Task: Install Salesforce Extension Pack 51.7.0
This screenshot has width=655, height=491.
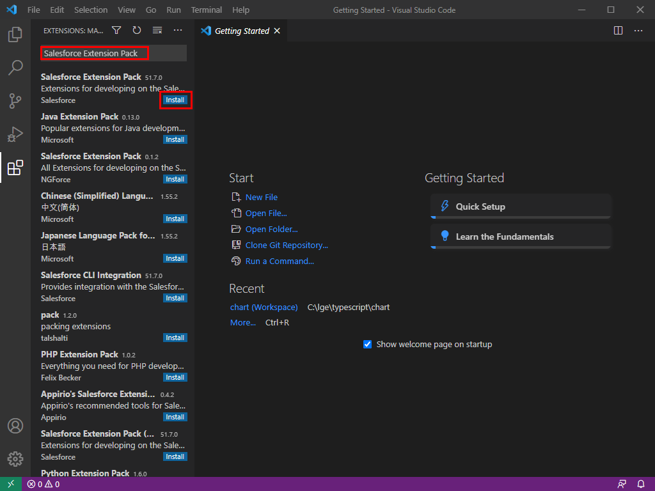Action: pos(175,100)
